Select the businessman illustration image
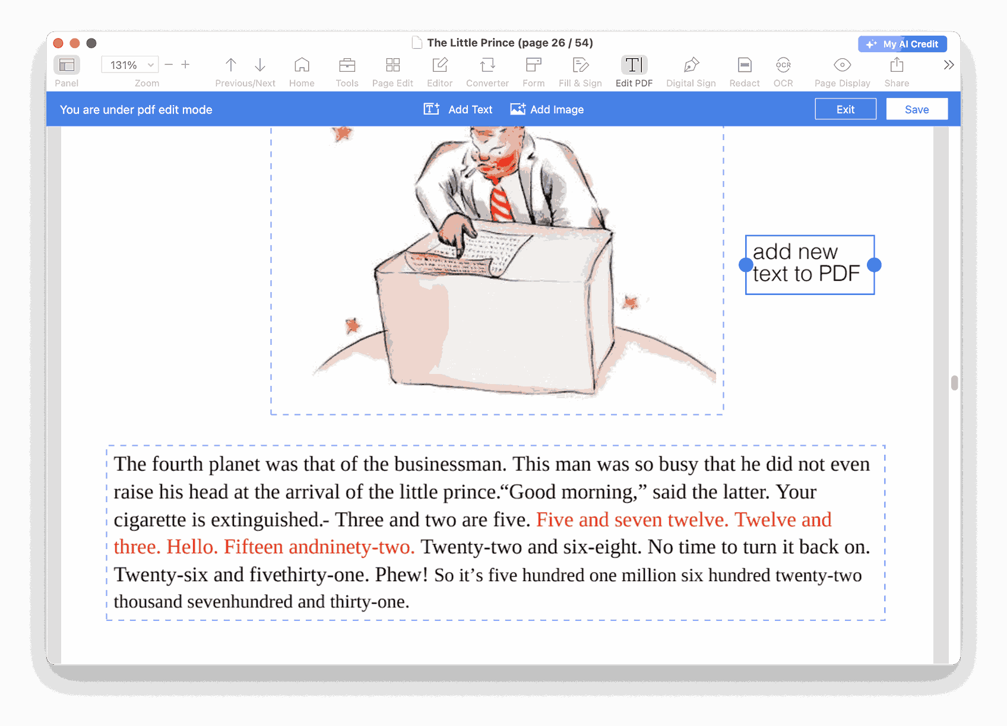1007x726 pixels. click(x=497, y=270)
